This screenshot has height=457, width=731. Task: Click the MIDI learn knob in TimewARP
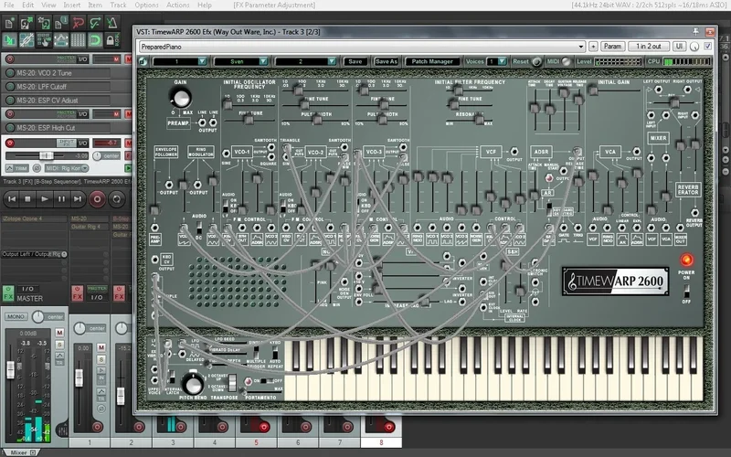point(567,61)
